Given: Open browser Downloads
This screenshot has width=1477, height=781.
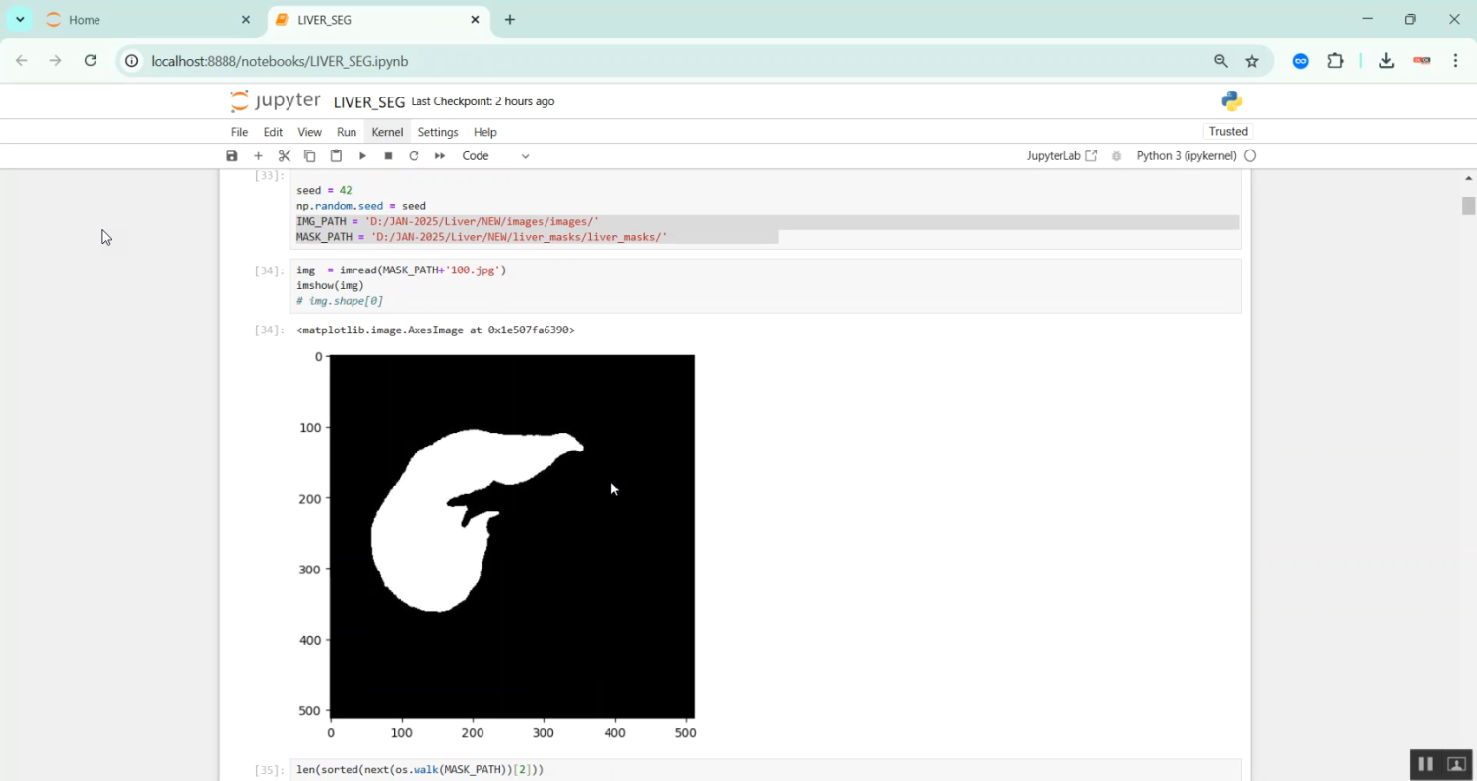Looking at the screenshot, I should click(1386, 61).
